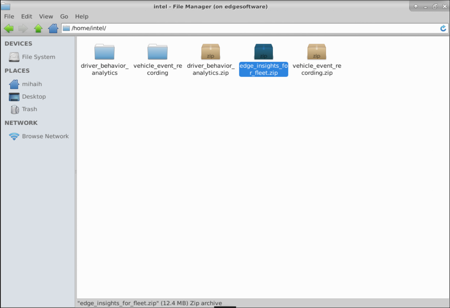
Task: Go back with the green left arrow
Action: point(9,29)
